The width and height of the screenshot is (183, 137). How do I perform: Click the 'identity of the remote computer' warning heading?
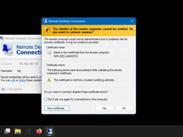pos(93,30)
